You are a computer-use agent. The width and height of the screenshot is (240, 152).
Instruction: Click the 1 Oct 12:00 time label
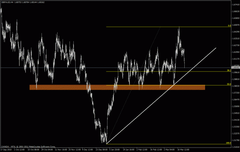(x=19, y=150)
